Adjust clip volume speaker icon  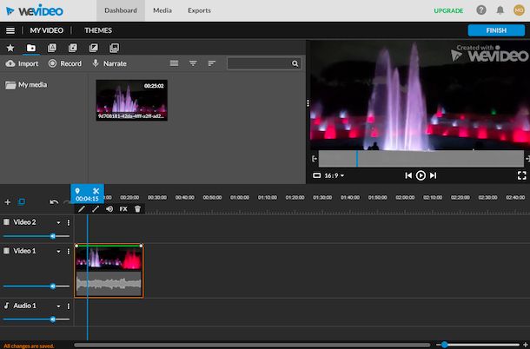click(x=109, y=209)
